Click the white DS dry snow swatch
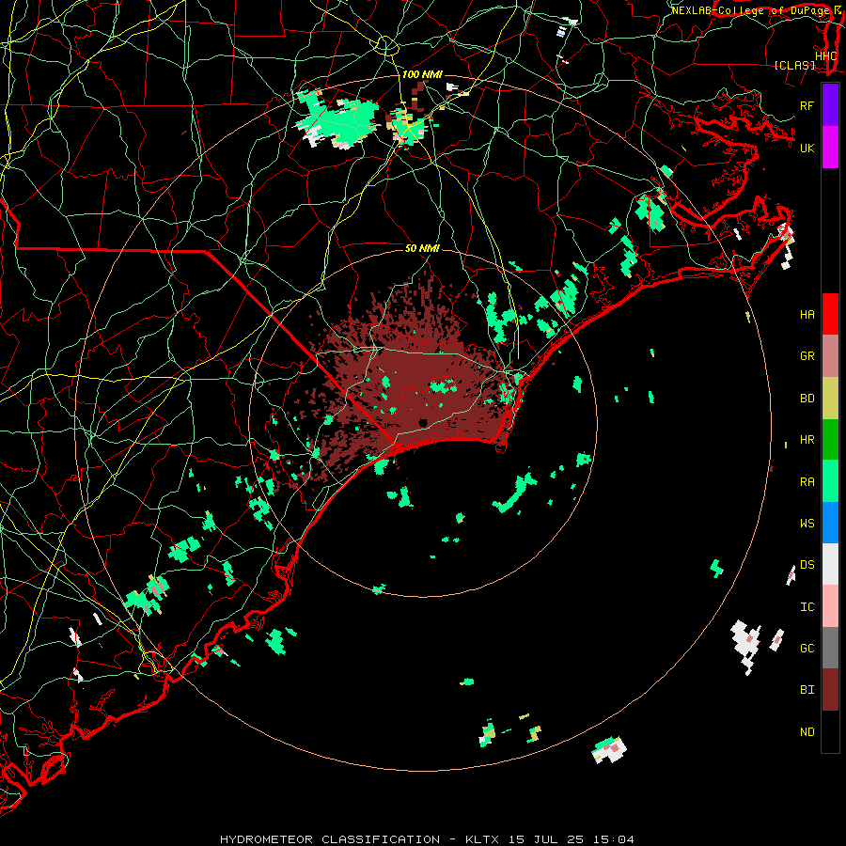Screen dimensions: 846x846 pos(830,564)
